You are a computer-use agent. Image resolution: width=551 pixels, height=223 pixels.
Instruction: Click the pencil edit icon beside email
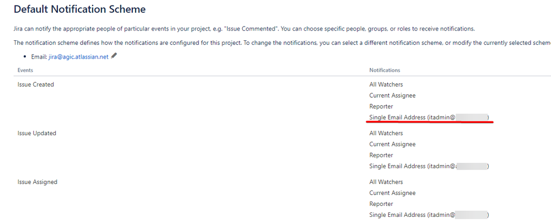(x=114, y=56)
